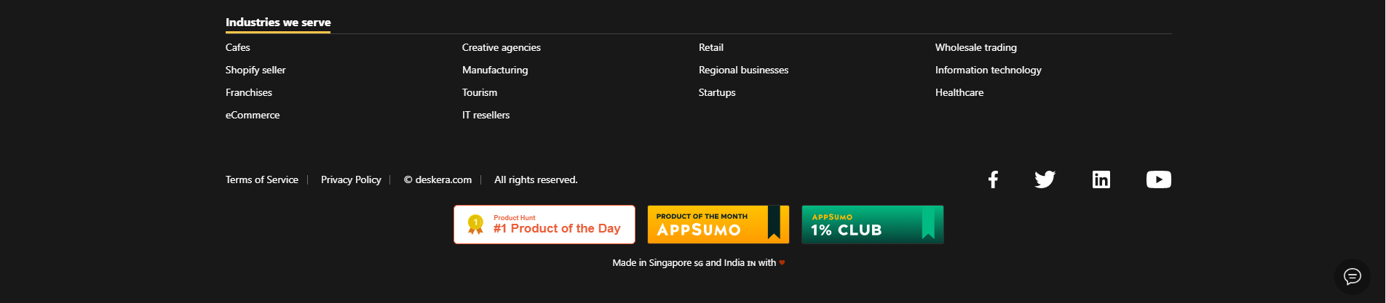
Task: Go to the Cafes industry page
Action: (x=238, y=47)
